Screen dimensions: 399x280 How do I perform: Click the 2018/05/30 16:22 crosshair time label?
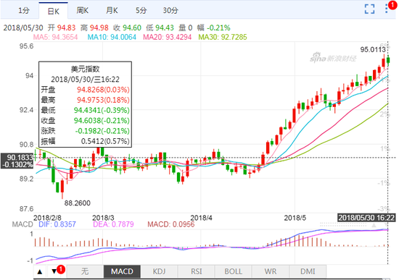366,218
